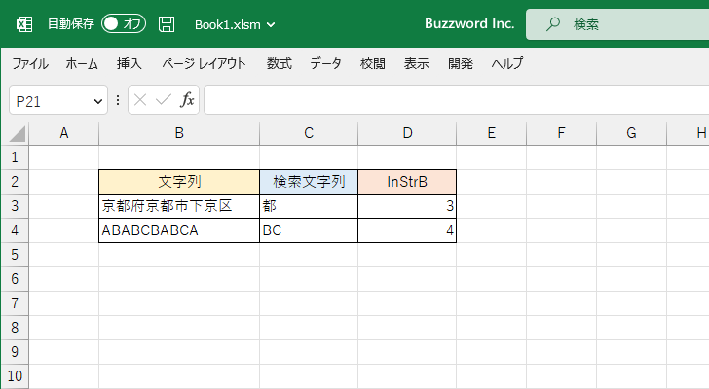Click the Excel application icon
Image resolution: width=709 pixels, height=389 pixels.
pyautogui.click(x=24, y=24)
